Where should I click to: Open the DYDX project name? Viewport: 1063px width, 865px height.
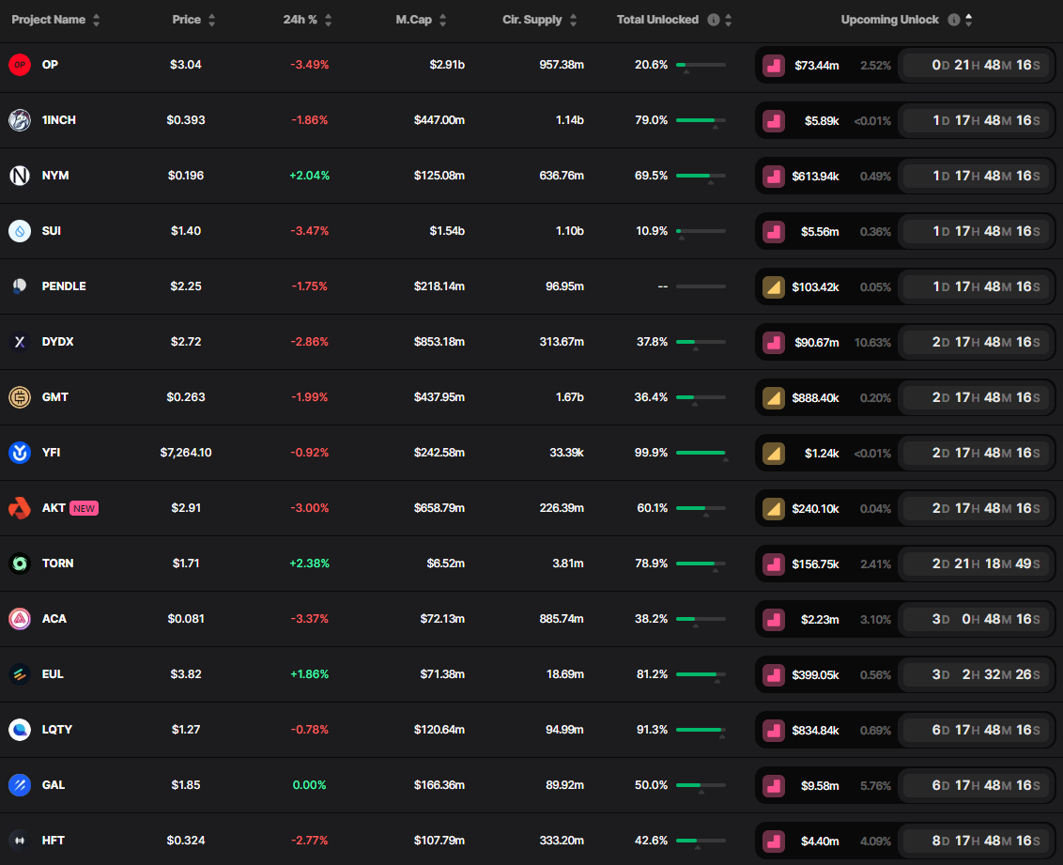[57, 342]
